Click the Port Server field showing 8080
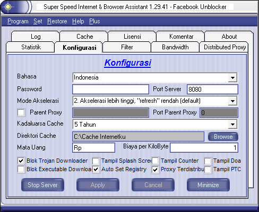The image size is (259, 212). [212, 89]
